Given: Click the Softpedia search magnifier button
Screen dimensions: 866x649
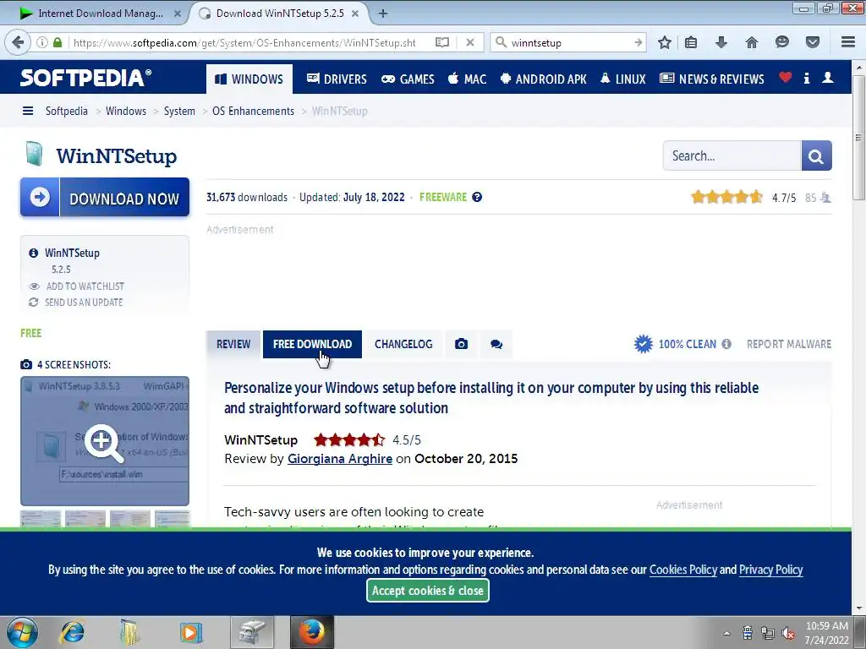Looking at the screenshot, I should [816, 156].
